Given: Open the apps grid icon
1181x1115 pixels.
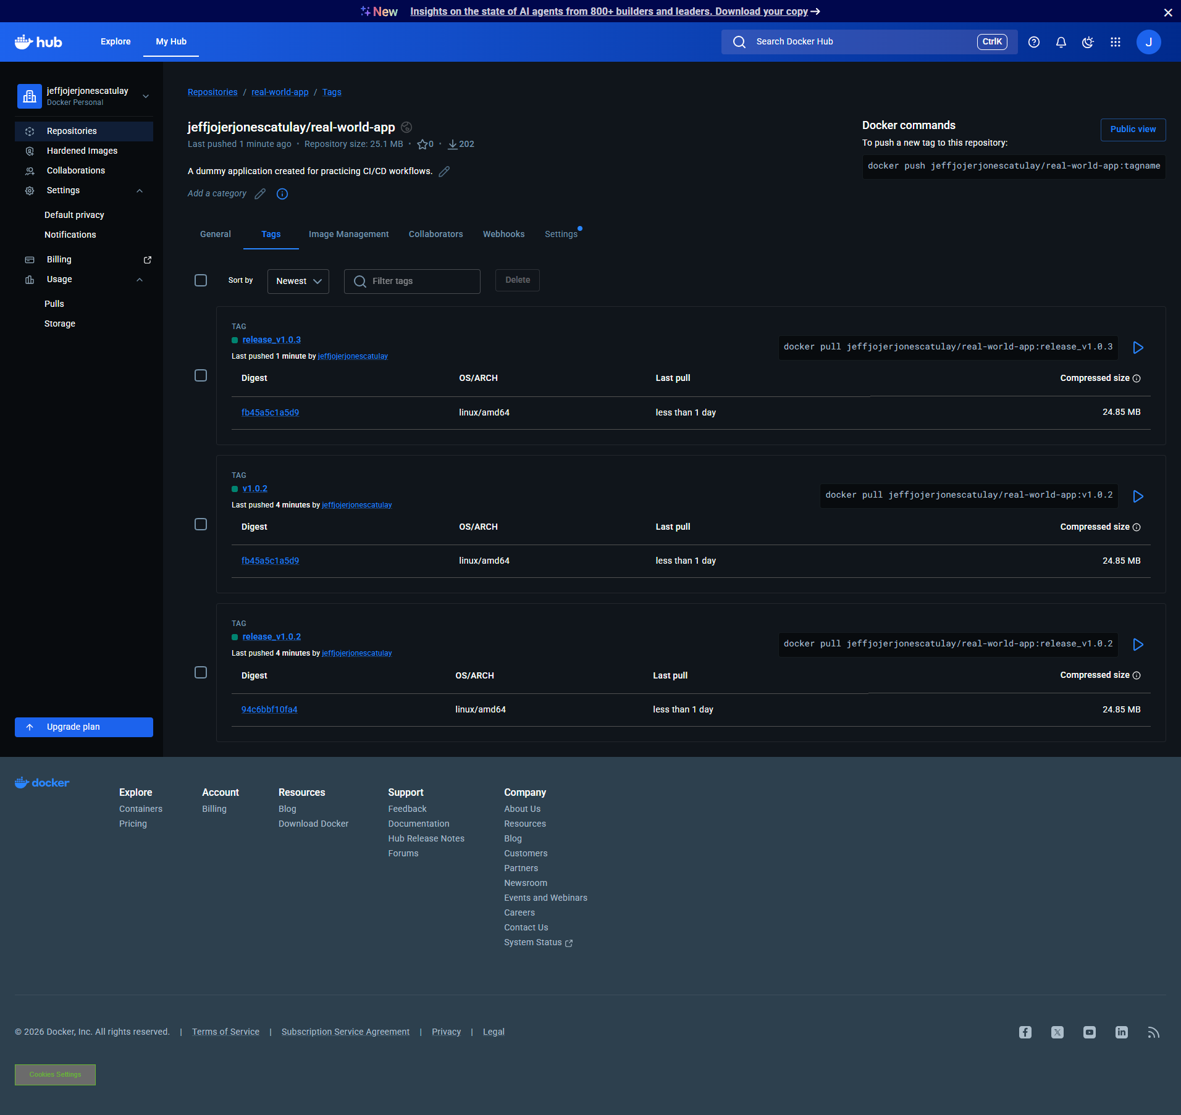Looking at the screenshot, I should coord(1116,42).
